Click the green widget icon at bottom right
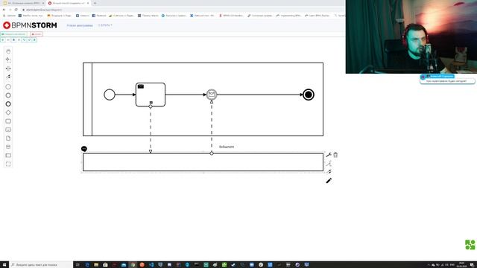 tap(470, 245)
